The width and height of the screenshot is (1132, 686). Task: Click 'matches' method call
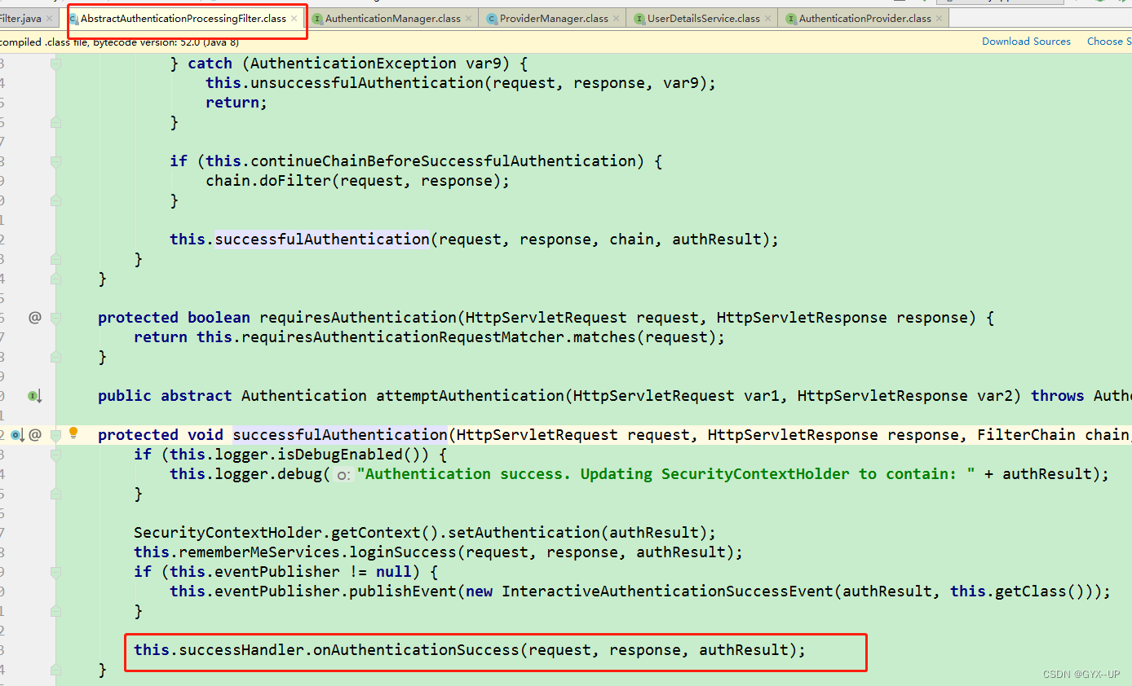[604, 337]
